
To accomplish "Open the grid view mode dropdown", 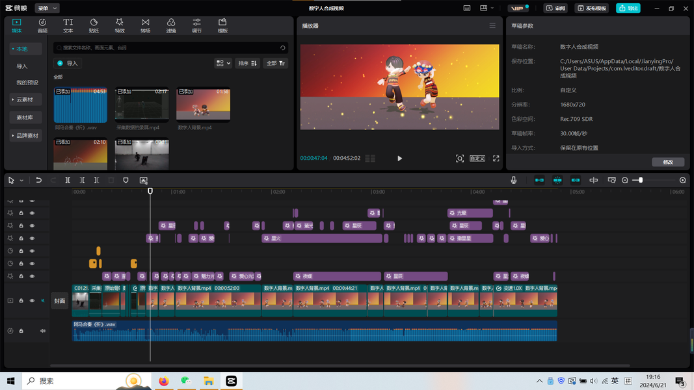I will coord(223,63).
